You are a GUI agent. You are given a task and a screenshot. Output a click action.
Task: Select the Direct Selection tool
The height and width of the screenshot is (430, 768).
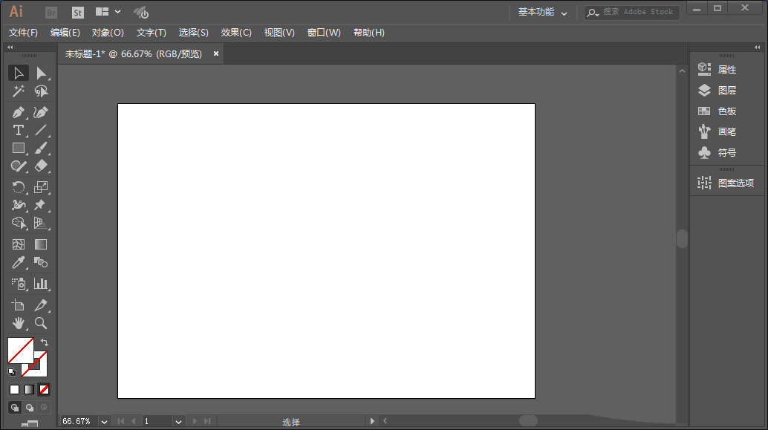(41, 73)
